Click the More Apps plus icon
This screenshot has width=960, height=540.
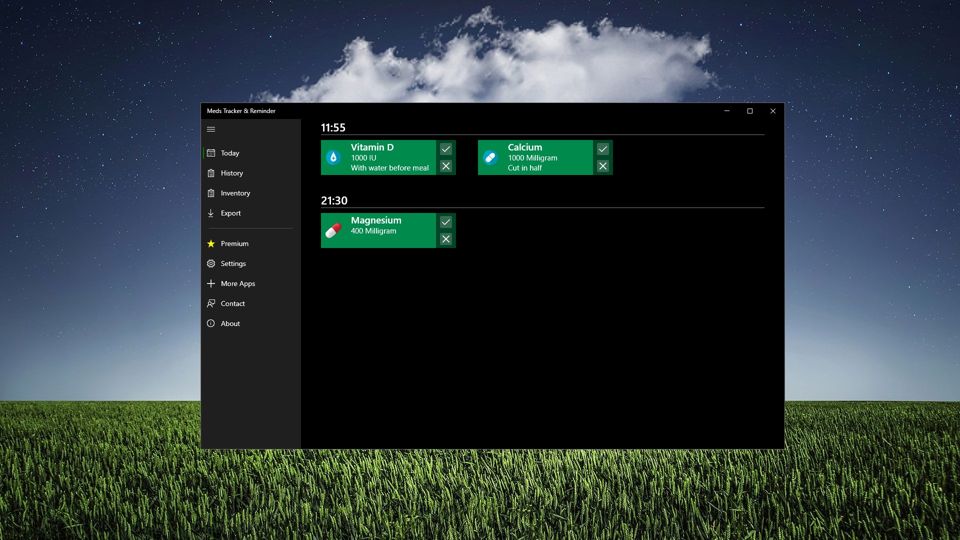(x=211, y=283)
